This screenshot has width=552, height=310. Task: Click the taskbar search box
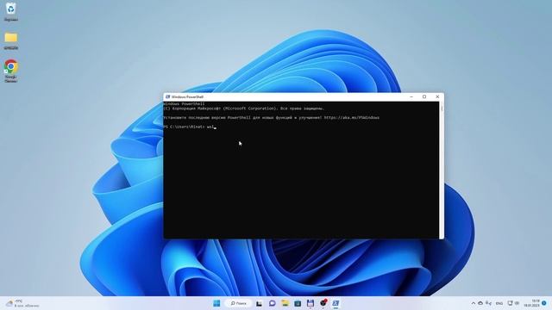pos(239,303)
